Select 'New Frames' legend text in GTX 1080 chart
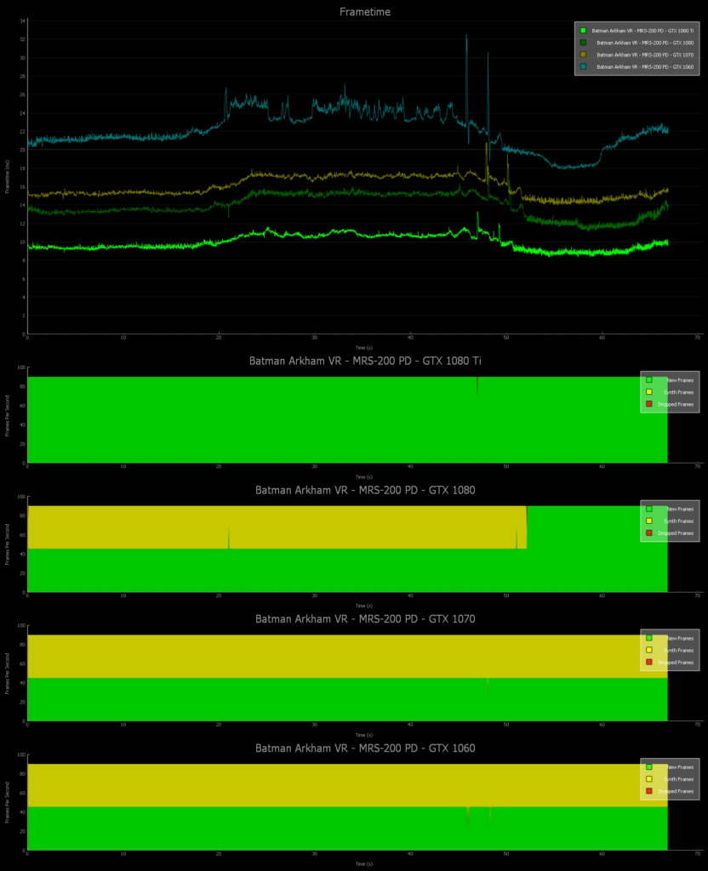Image resolution: width=708 pixels, height=871 pixels. pyautogui.click(x=680, y=510)
